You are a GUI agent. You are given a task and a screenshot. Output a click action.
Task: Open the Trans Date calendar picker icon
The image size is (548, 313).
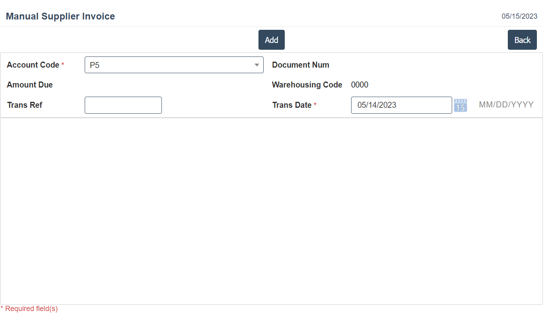(x=460, y=105)
